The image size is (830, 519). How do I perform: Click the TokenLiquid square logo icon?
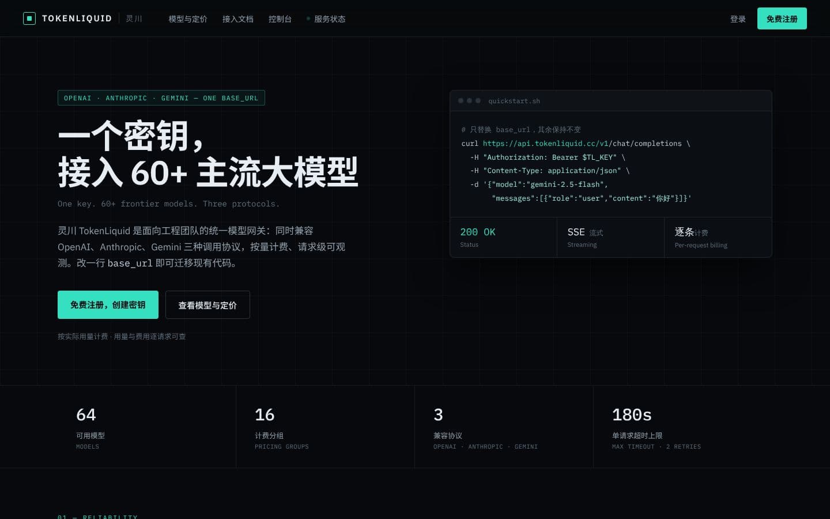pos(29,18)
